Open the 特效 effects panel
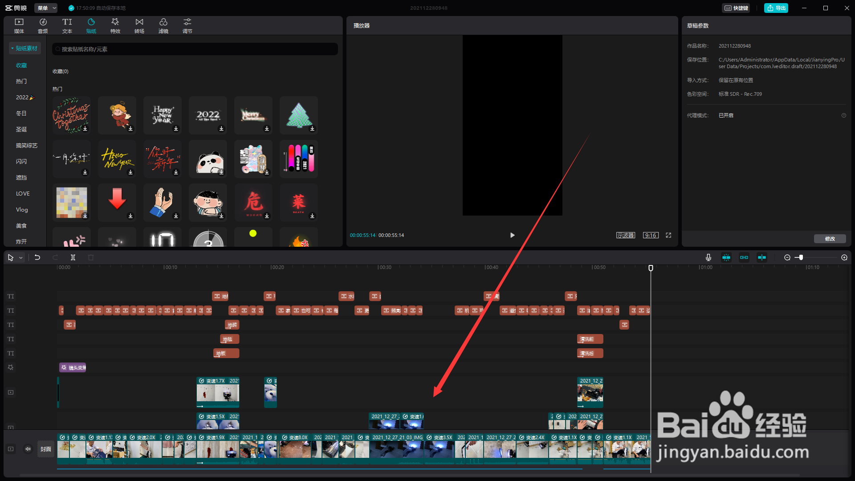This screenshot has width=855, height=481. 115,25
